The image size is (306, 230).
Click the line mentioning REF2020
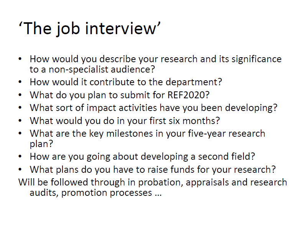pyautogui.click(x=120, y=95)
